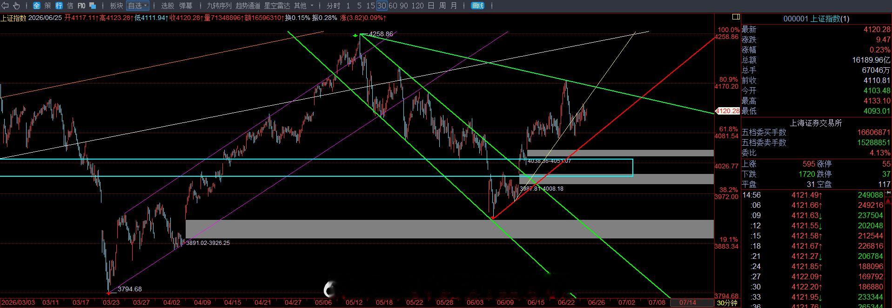892x308 pixels.
Task: Apply the 趋势通道 indicator
Action: [x=248, y=6]
